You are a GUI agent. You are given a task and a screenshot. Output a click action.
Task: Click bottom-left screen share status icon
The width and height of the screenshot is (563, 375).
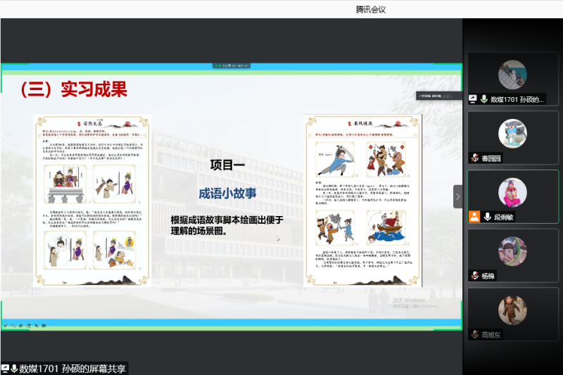click(5, 369)
